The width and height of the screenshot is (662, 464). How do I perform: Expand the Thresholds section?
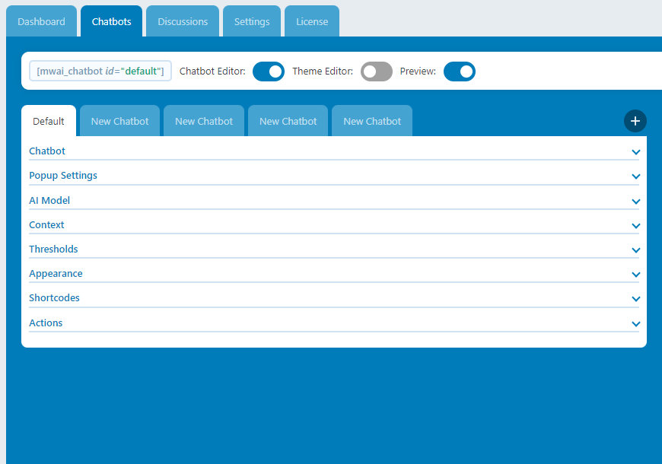(53, 249)
